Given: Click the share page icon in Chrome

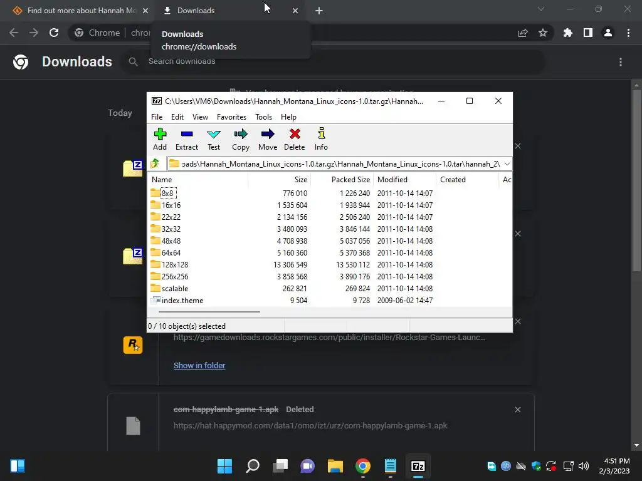Looking at the screenshot, I should coord(523,33).
